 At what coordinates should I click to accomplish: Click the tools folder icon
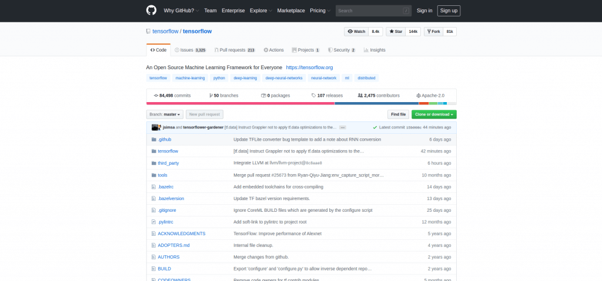(x=154, y=175)
